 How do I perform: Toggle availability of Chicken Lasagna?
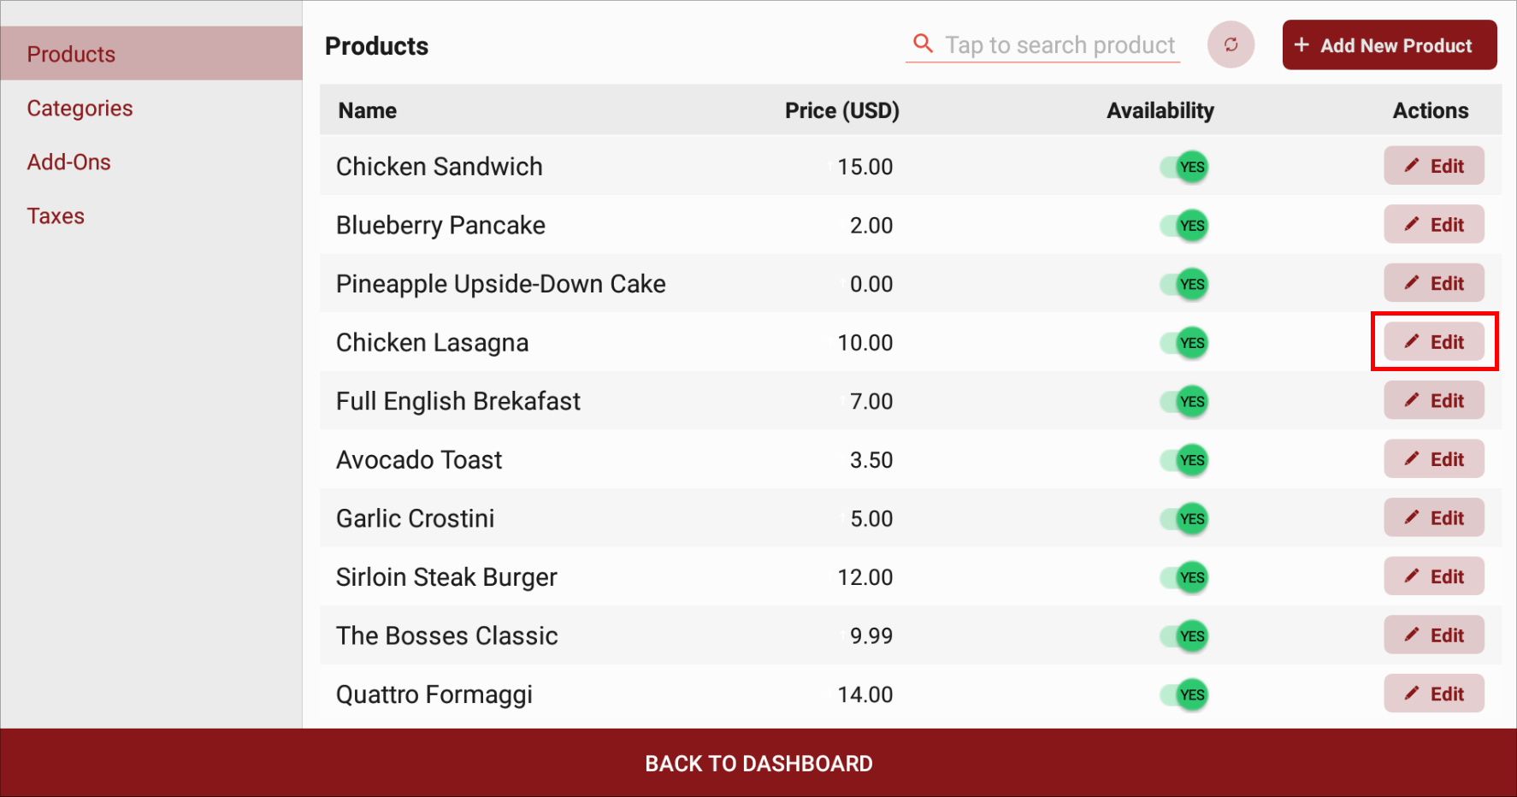coord(1184,343)
